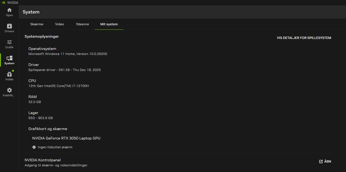Click the Lager label
346x172 pixels.
[x=33, y=113]
